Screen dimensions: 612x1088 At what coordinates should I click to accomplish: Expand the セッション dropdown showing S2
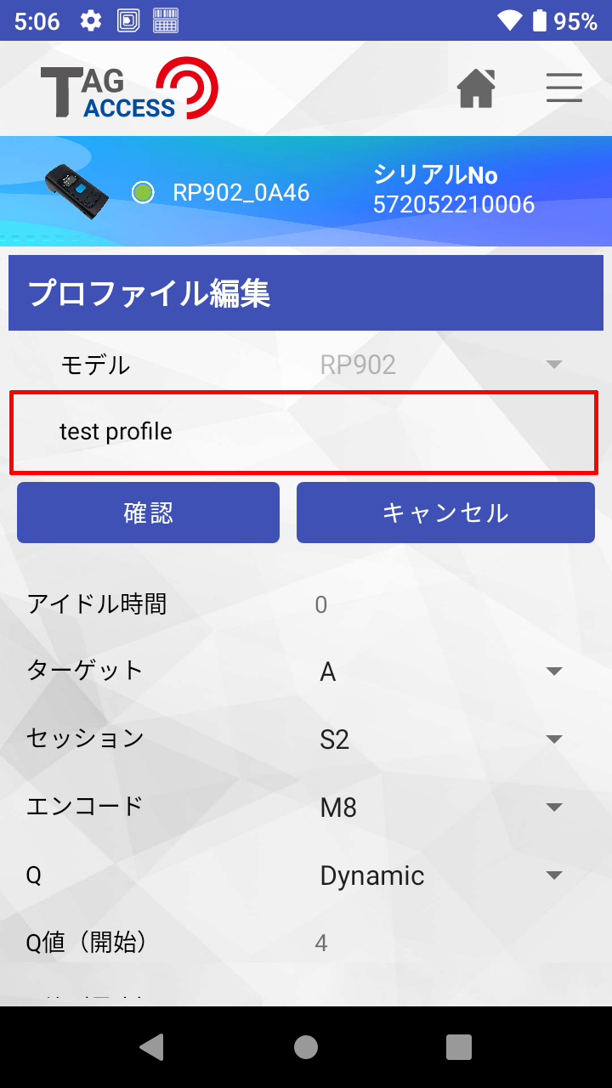coord(441,739)
